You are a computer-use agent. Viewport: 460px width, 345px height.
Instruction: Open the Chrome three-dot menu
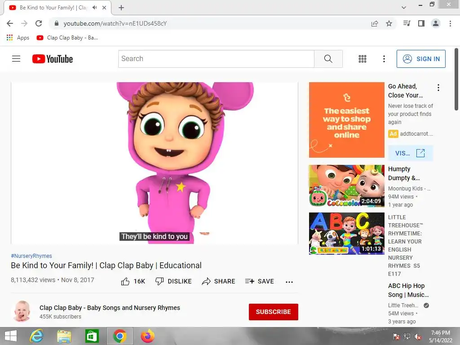click(x=450, y=23)
